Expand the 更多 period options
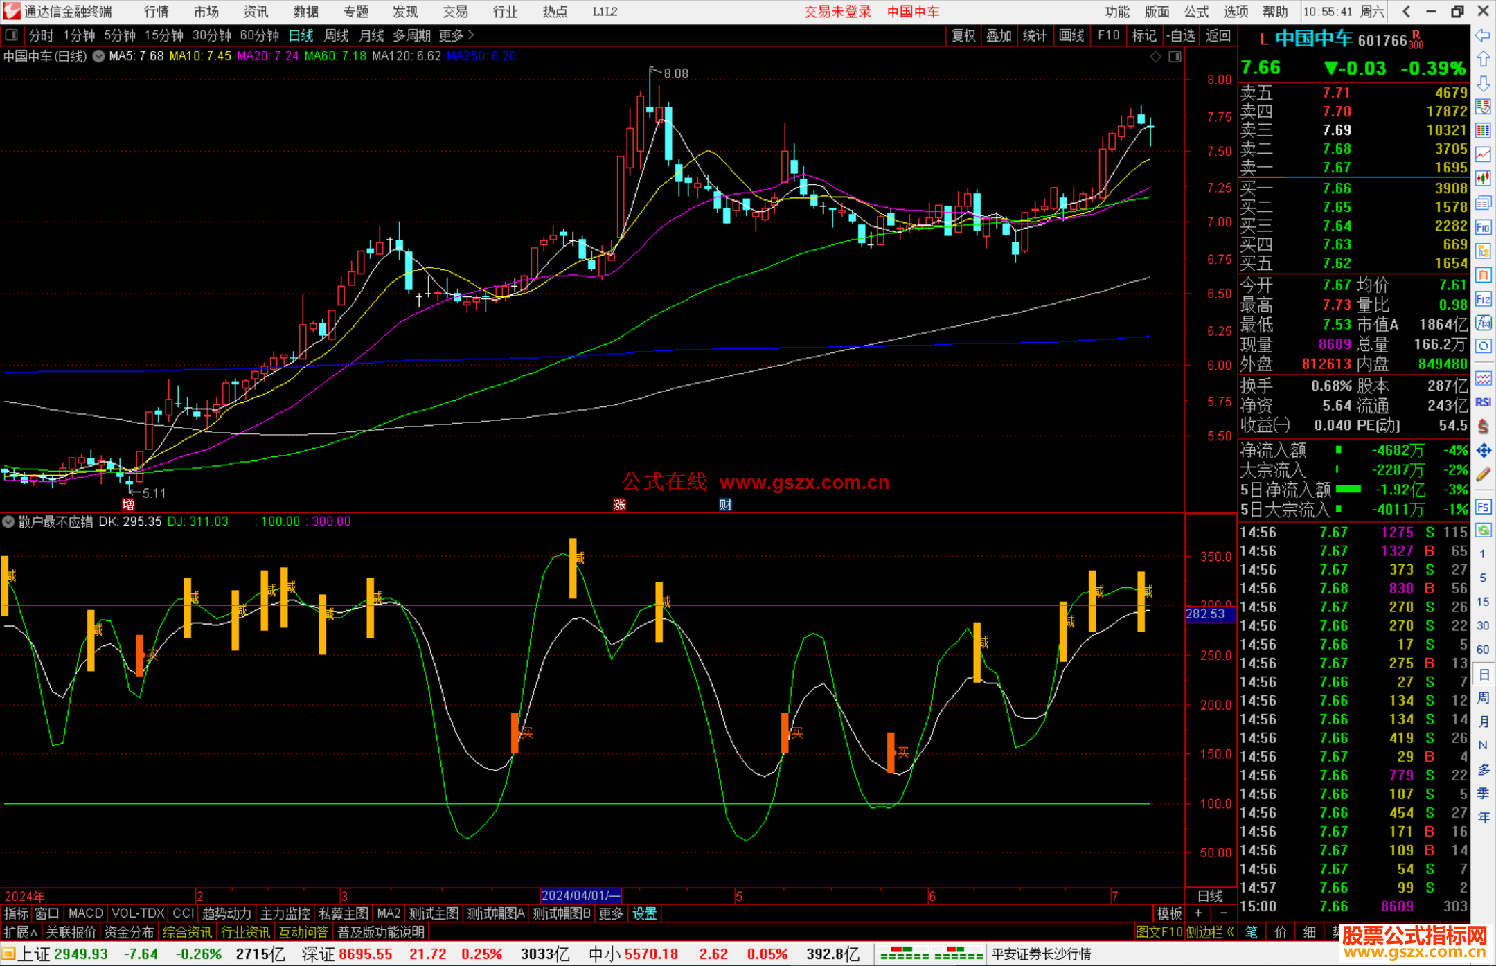1496x966 pixels. (456, 35)
